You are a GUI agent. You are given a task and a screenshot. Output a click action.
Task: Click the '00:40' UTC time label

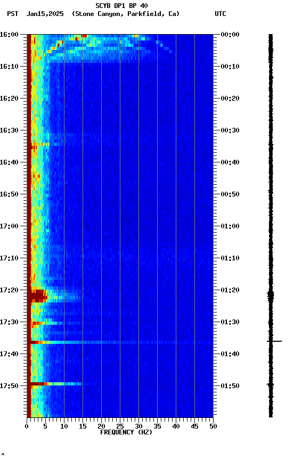pyautogui.click(x=230, y=162)
